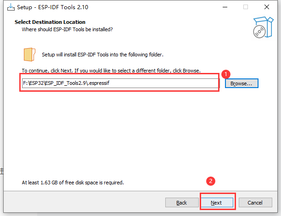Click the box and disc installer icon
This screenshot has width=281, height=216.
click(x=263, y=27)
